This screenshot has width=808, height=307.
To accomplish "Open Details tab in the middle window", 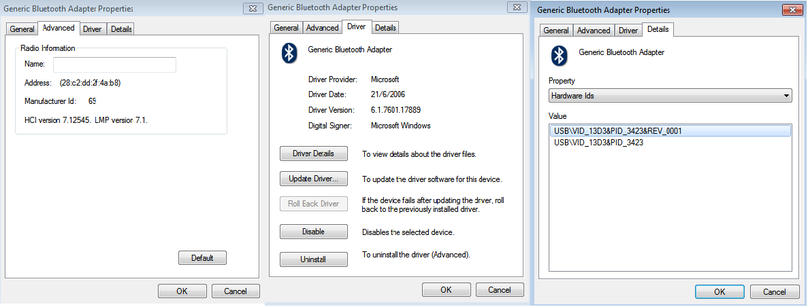I will 385,28.
